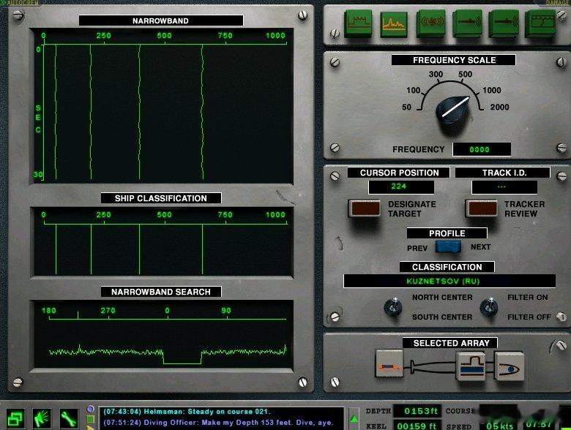Switch to the Broadband sonar display button
The width and height of the screenshot is (571, 430).
tap(358, 23)
